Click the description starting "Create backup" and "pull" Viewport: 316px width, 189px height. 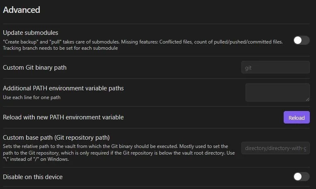[x=143, y=42]
